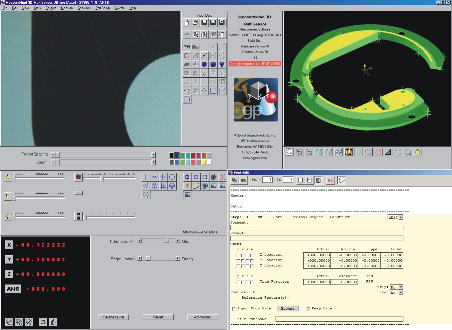Viewport: 452px width, 330px height.
Task: Enable the Input From File checkbox
Action: coord(234,309)
